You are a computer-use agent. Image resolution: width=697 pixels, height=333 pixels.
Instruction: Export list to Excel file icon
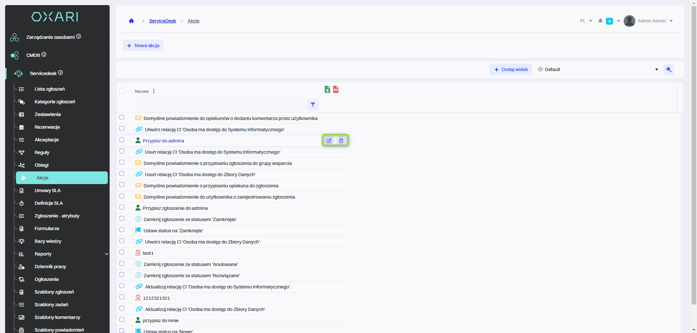[x=327, y=90]
